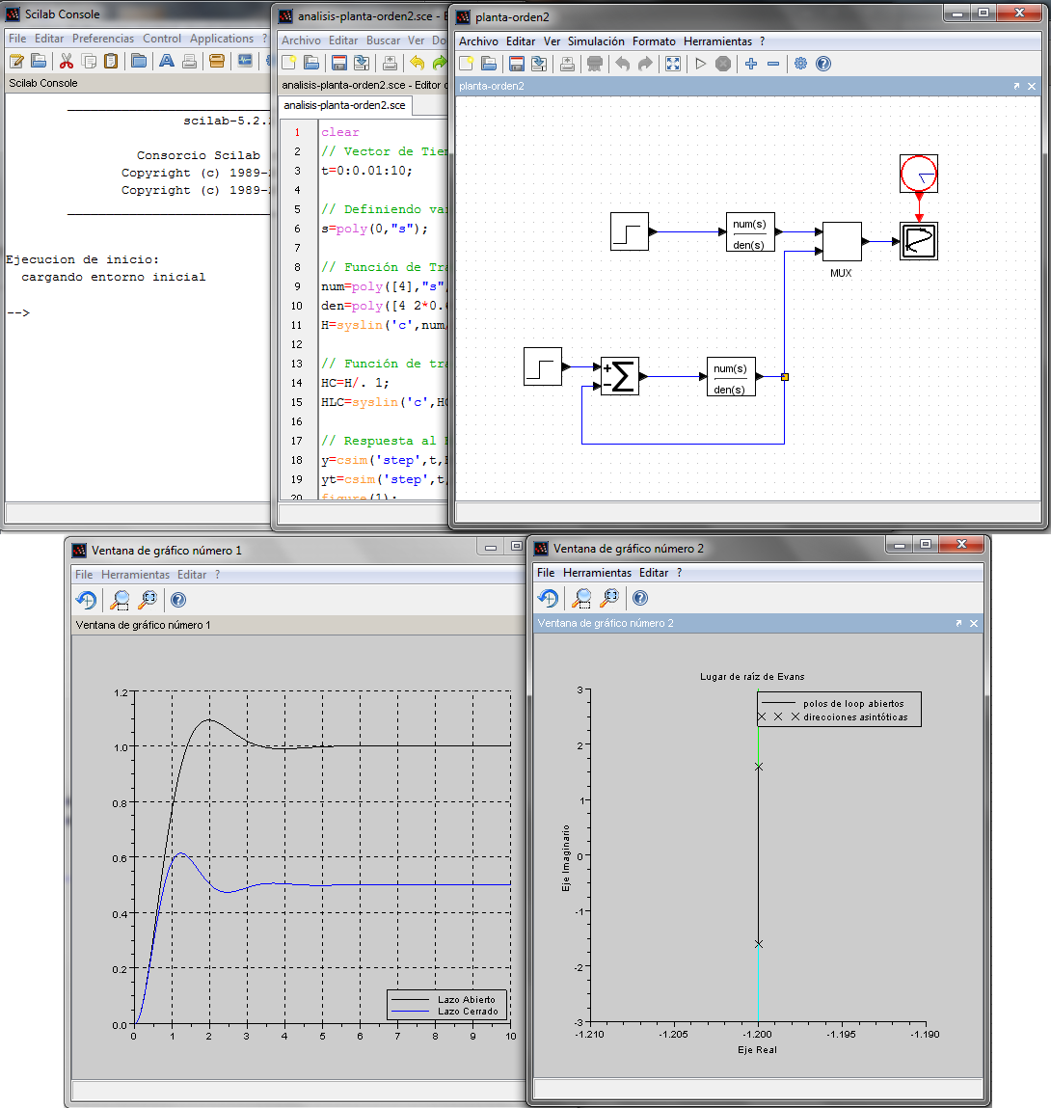The height and width of the screenshot is (1108, 1051).
Task: Open the Xcos setup gear icon
Action: [x=801, y=64]
